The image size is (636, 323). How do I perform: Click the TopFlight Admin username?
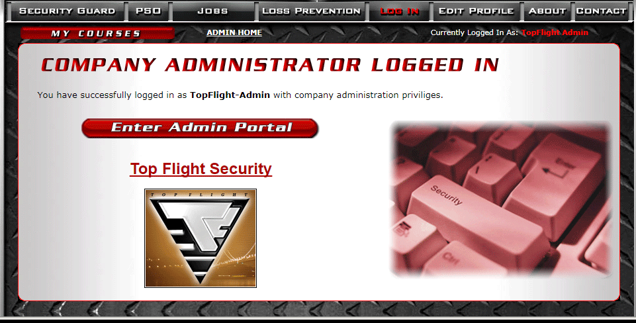(x=555, y=32)
